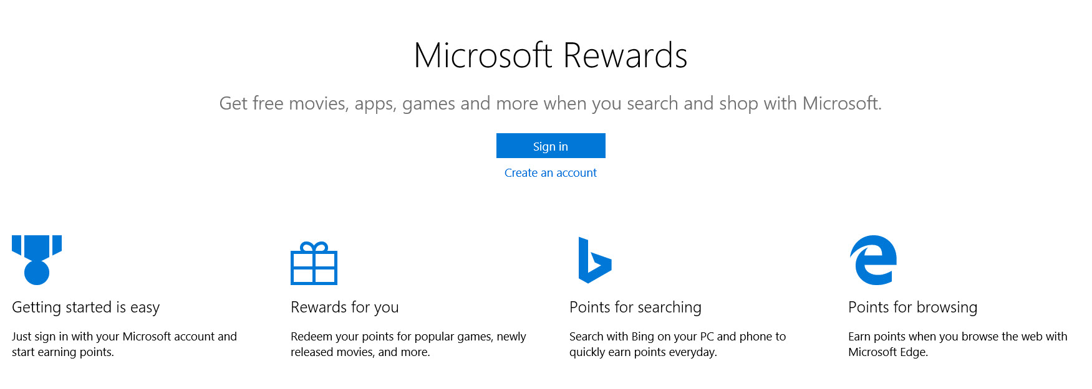Click the gift box rewards icon
The image size is (1092, 389).
point(314,263)
